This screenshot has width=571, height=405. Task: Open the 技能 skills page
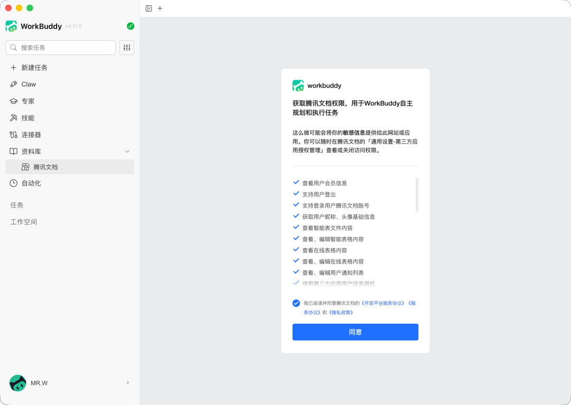(x=70, y=118)
